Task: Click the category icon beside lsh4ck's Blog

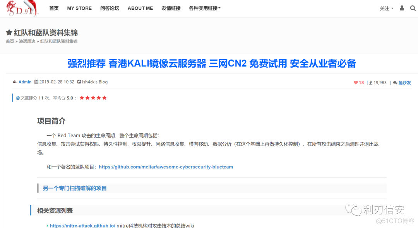Action: [x=79, y=82]
